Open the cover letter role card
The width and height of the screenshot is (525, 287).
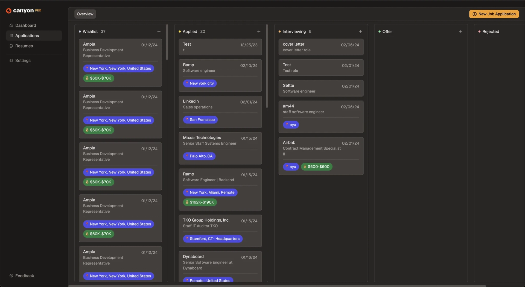click(x=321, y=47)
